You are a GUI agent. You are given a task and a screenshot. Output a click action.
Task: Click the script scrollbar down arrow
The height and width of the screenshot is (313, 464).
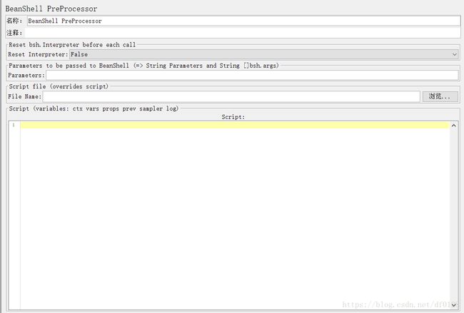point(453,306)
